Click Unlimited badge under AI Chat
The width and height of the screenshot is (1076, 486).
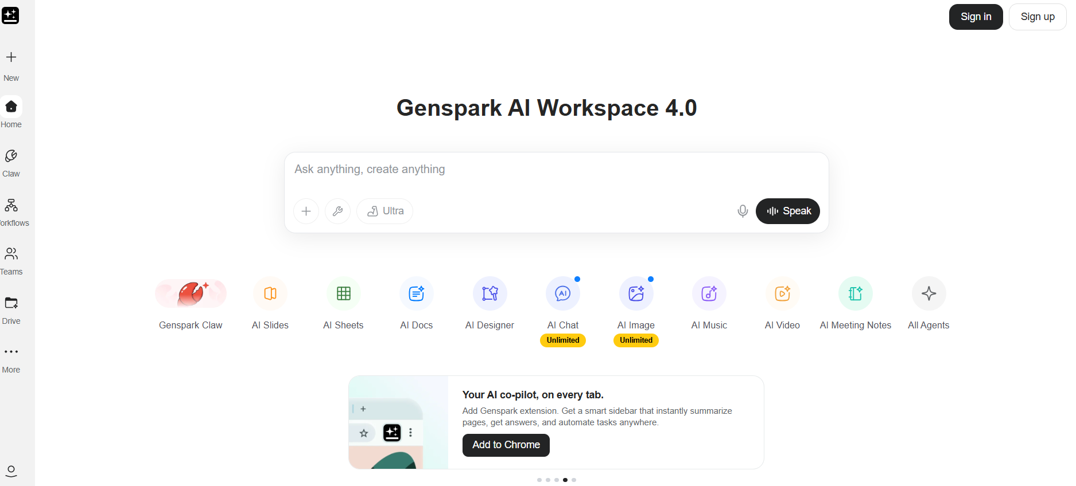[x=563, y=340]
